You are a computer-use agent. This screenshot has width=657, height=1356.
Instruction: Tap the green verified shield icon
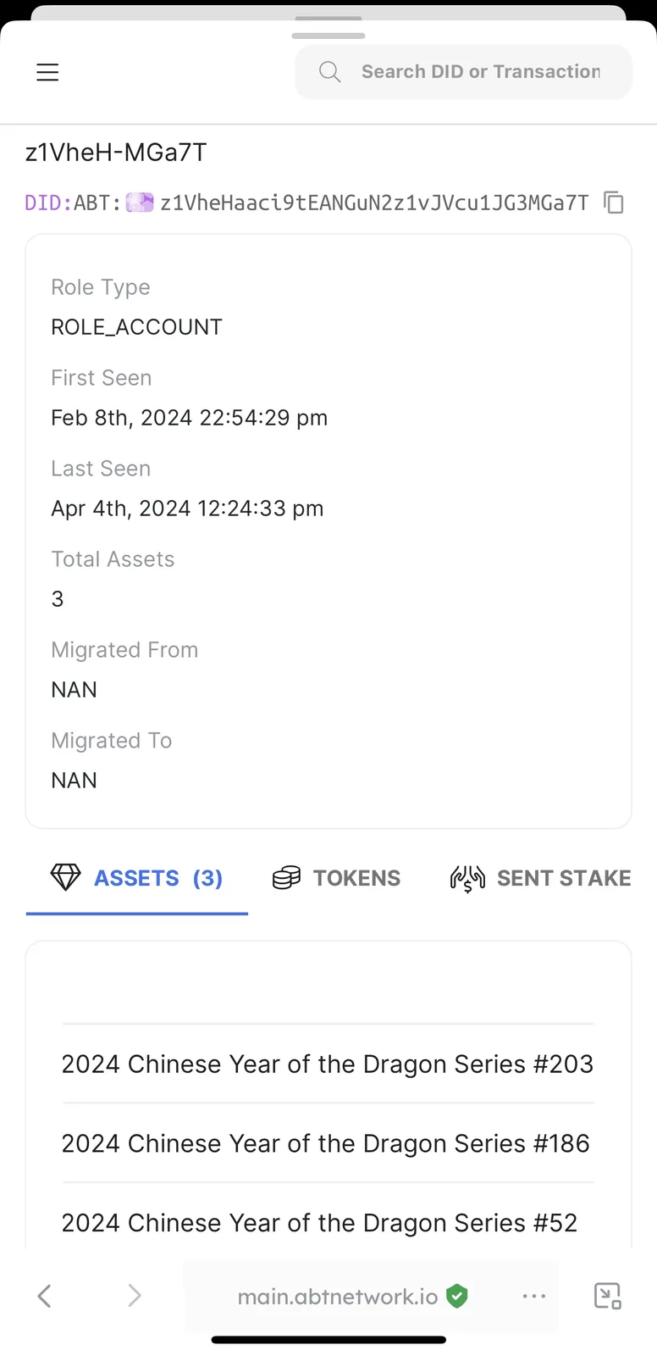(x=457, y=1296)
